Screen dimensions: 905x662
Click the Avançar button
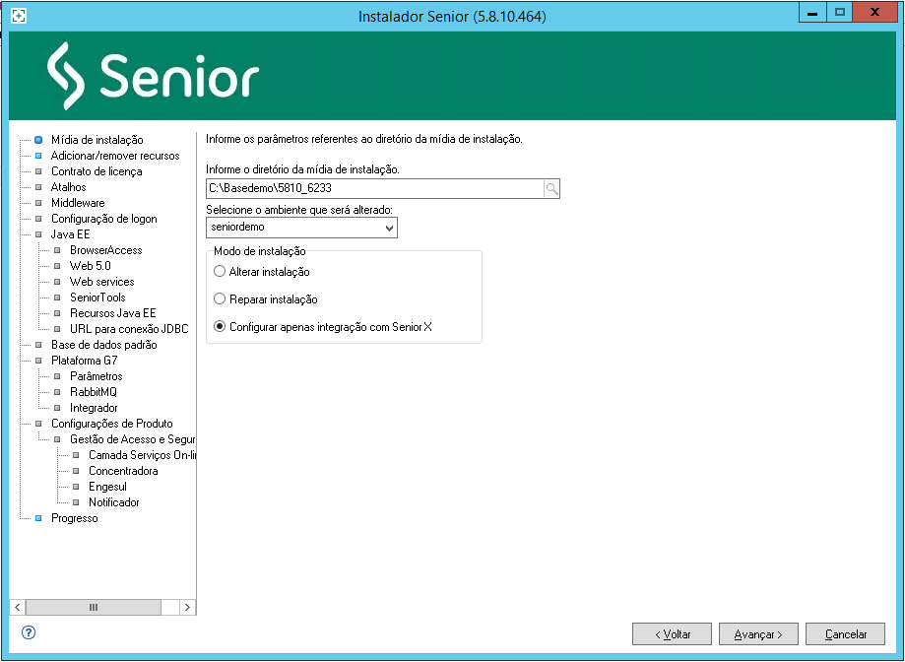pos(758,634)
